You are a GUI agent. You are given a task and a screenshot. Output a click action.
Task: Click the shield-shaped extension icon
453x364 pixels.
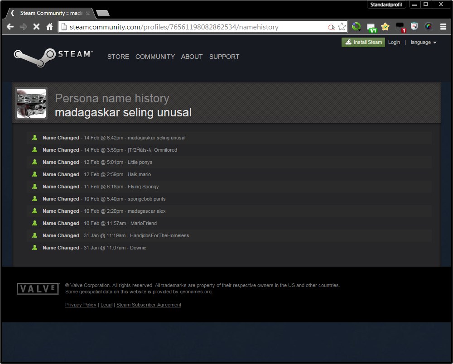pyautogui.click(x=414, y=27)
